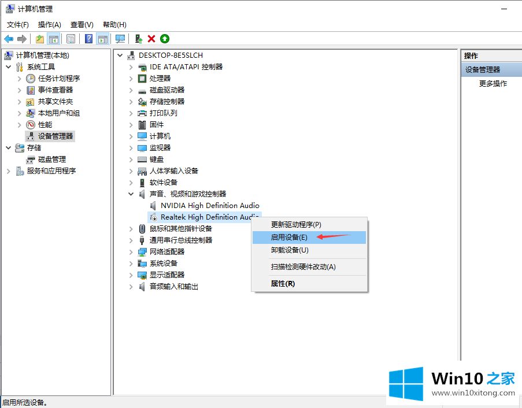Choose 启用设备(E) from context menu
Image resolution: width=522 pixels, height=408 pixels.
coord(310,238)
